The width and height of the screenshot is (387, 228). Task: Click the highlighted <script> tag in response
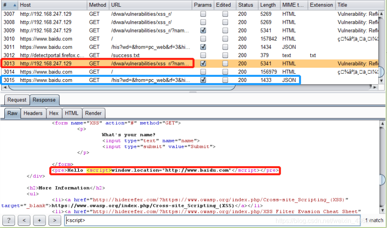[x=99, y=170]
